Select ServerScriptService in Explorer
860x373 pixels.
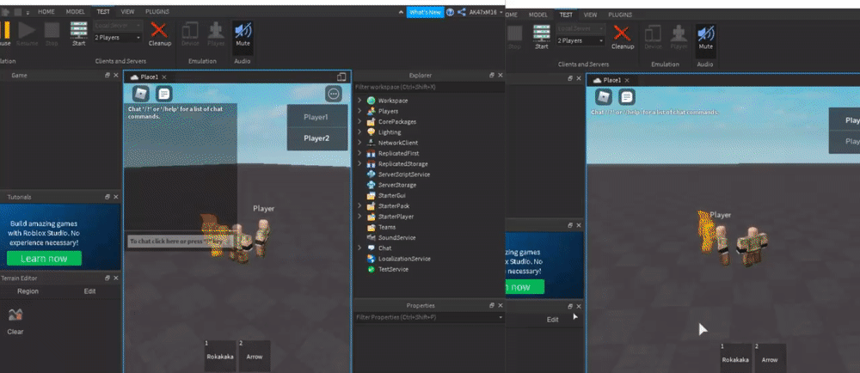click(403, 174)
